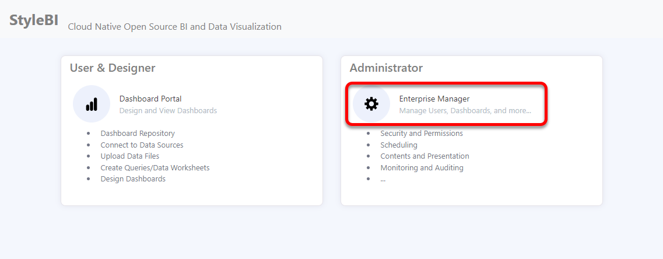Click the Administrator card heading
This screenshot has height=259, width=663.
[386, 68]
